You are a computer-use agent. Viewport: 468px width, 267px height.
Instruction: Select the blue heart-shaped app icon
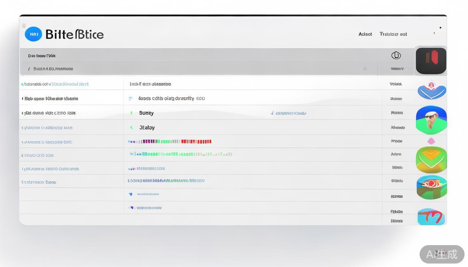(432, 89)
